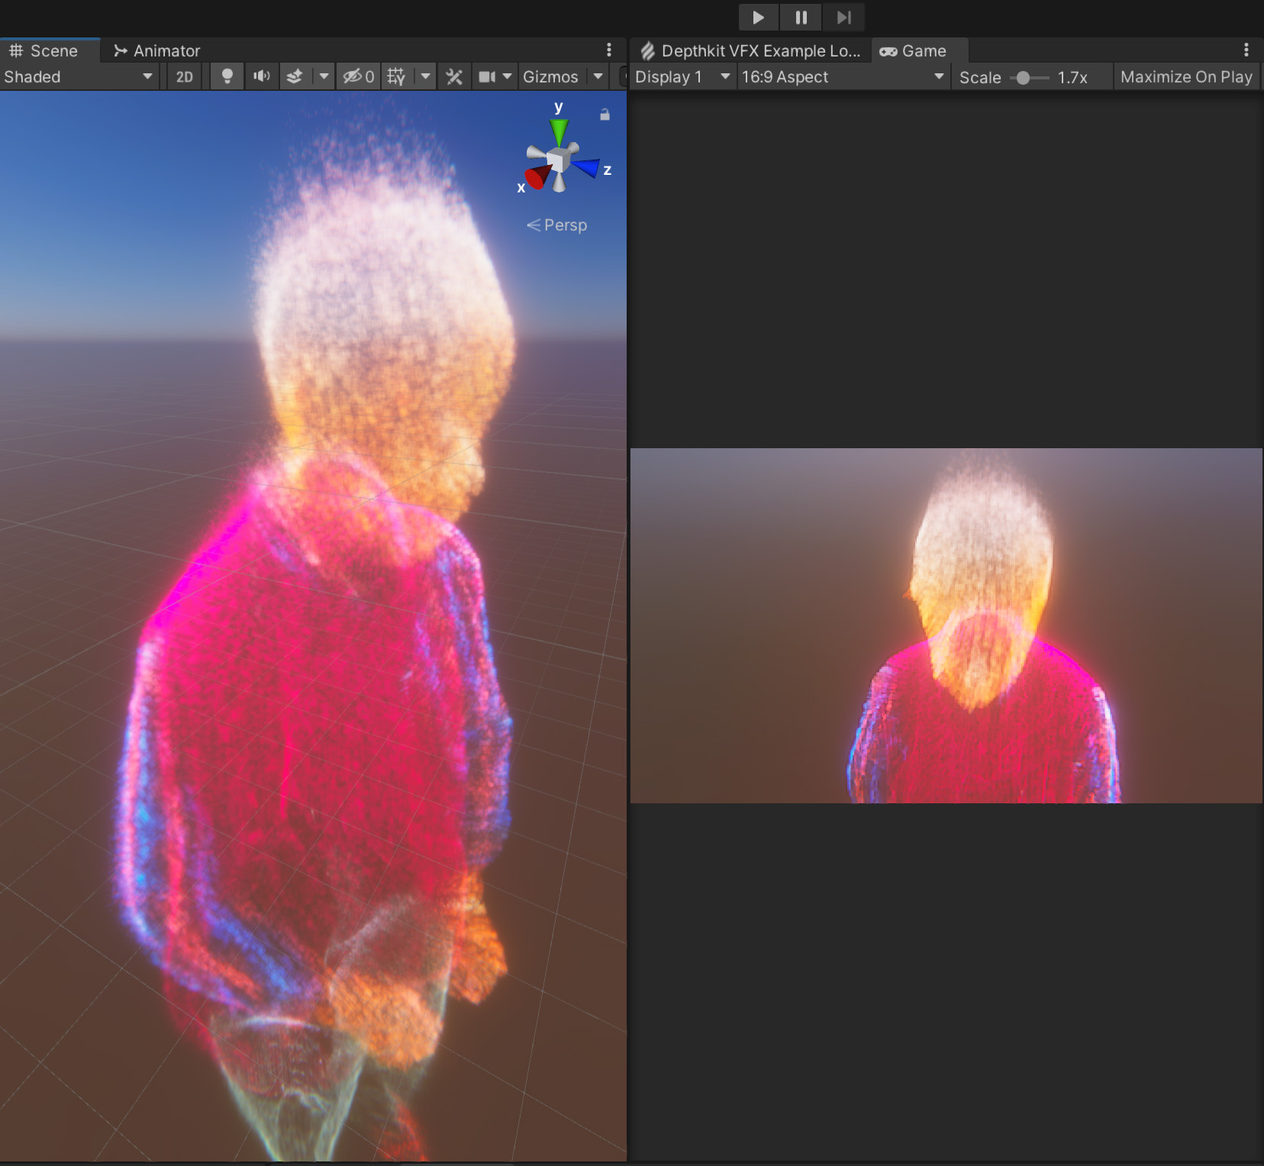This screenshot has height=1166, width=1264.
Task: Open the 16:9 Aspect dropdown
Action: pyautogui.click(x=842, y=76)
